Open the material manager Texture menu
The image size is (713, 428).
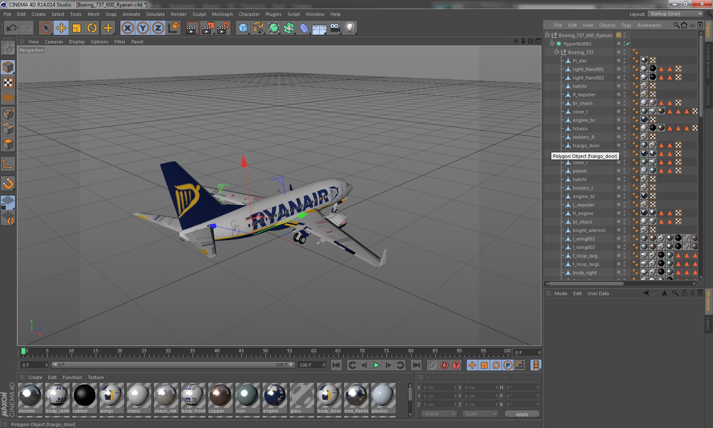click(x=96, y=377)
